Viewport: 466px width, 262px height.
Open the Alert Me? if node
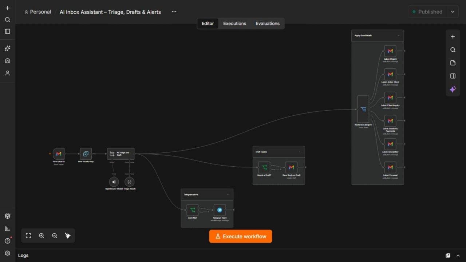[193, 210]
